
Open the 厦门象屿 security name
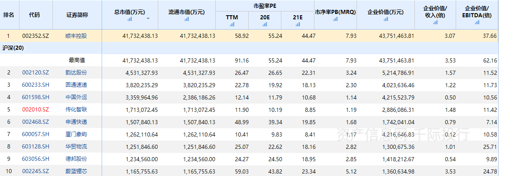pyautogui.click(x=76, y=134)
